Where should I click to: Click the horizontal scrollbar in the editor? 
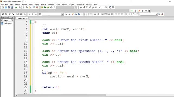(x=62, y=95)
